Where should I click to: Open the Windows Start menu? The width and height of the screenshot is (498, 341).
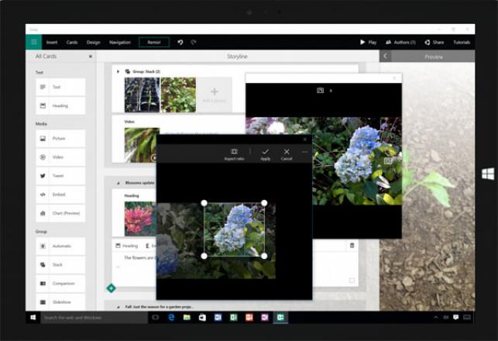pyautogui.click(x=33, y=317)
